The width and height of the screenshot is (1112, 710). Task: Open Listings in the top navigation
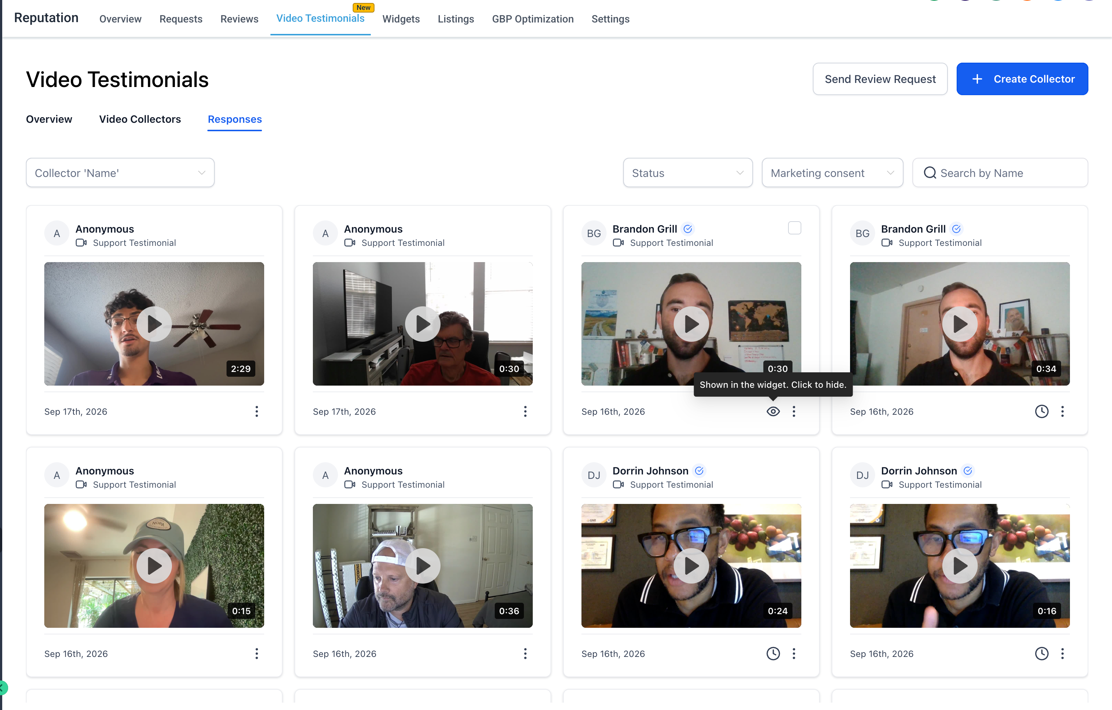pos(456,19)
